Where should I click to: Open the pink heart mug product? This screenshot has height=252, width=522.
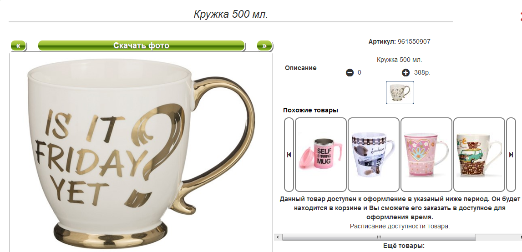click(426, 155)
